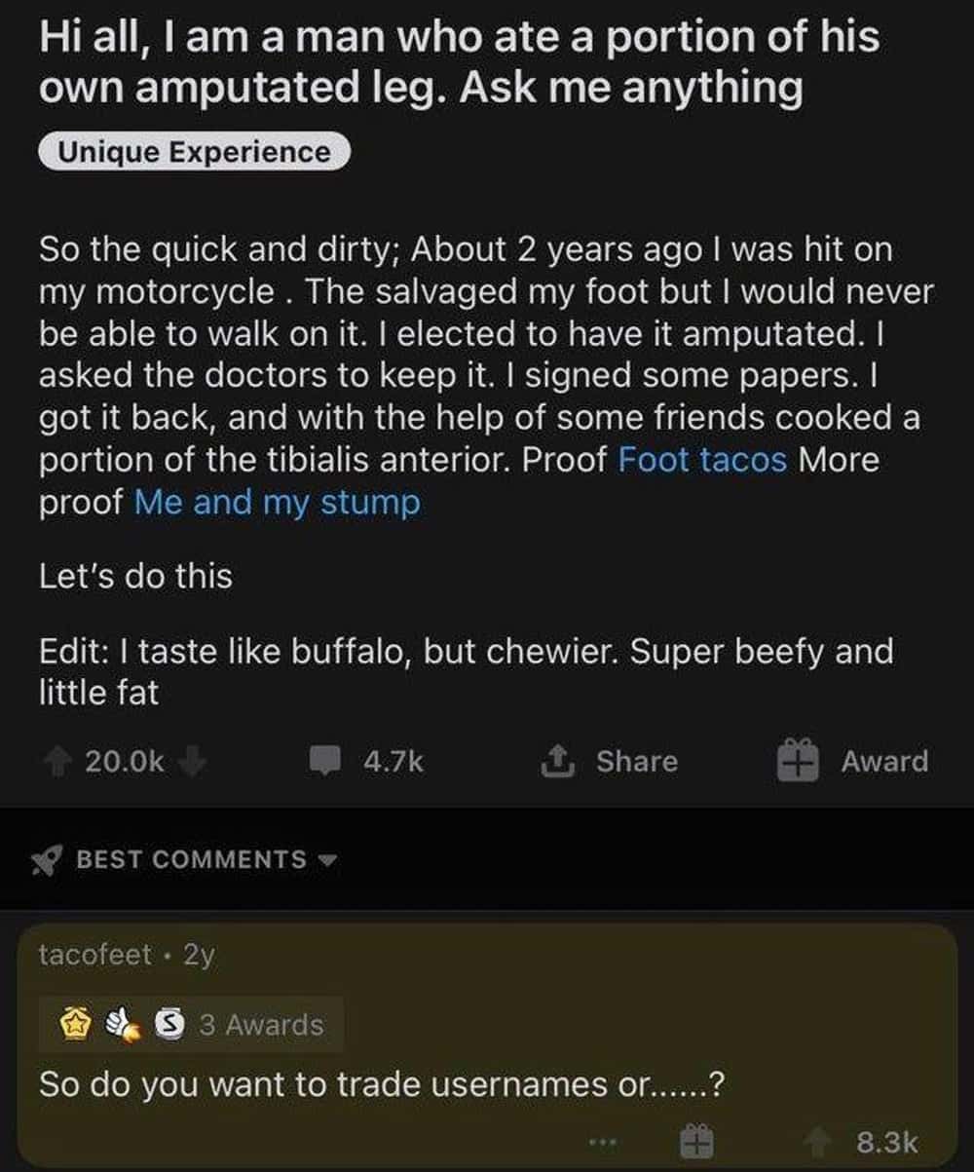Click the gold star award badge
This screenshot has height=1172, width=974.
pyautogui.click(x=75, y=1024)
